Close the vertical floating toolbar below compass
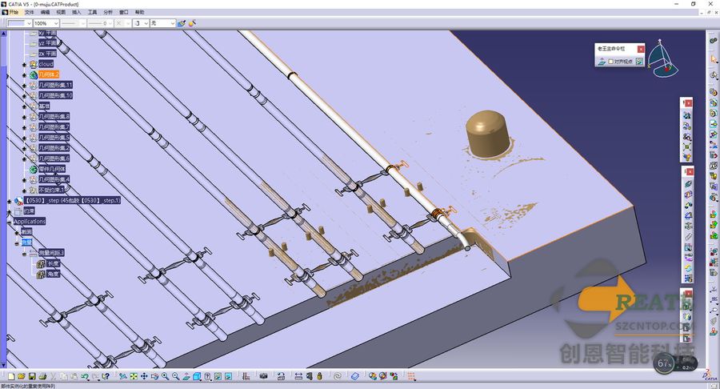The width and height of the screenshot is (720, 389). (x=688, y=103)
